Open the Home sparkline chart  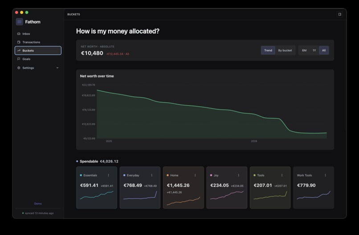point(184,201)
